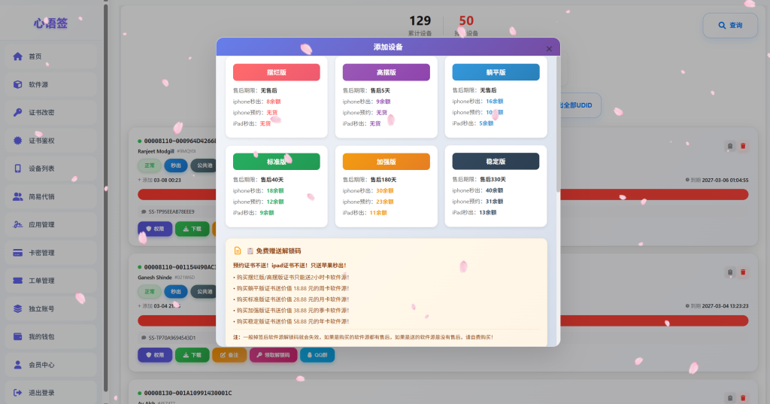Click 备注 button on Ganesh Shinde card
Screen dimensions: 770x404
pos(229,355)
